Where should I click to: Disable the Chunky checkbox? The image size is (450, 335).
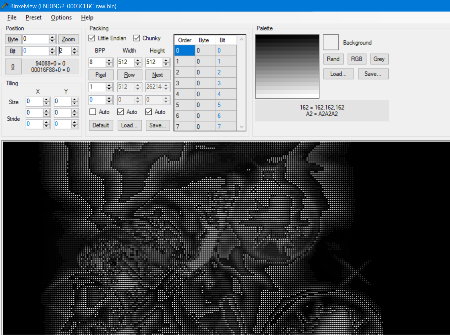point(137,38)
